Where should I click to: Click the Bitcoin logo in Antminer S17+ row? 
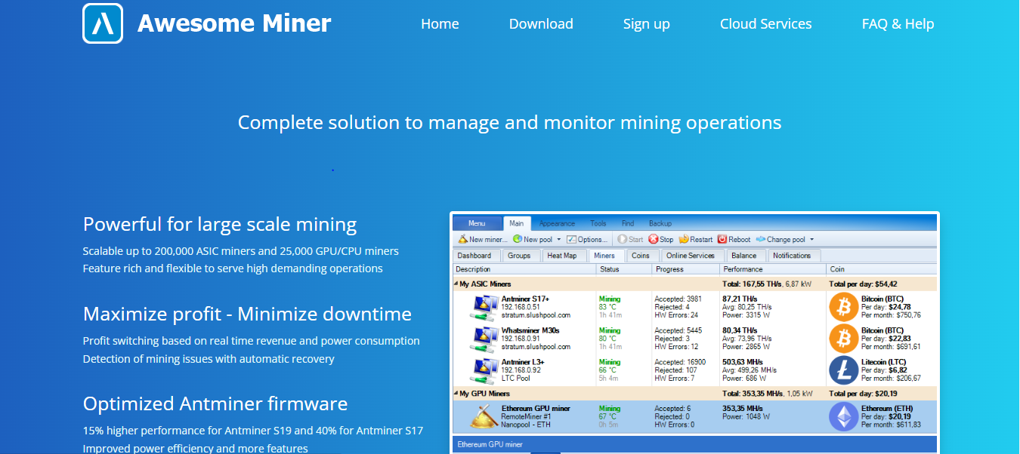[x=844, y=307]
